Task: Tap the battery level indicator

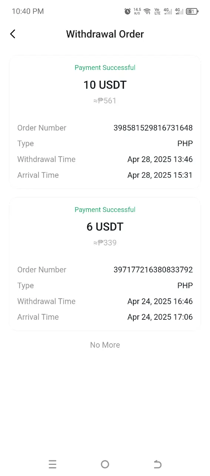Action: [x=192, y=12]
